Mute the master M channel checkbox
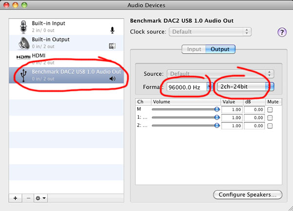The width and height of the screenshot is (293, 211). pyautogui.click(x=270, y=110)
